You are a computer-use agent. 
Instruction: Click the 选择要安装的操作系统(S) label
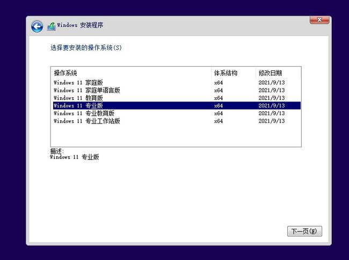pos(86,48)
